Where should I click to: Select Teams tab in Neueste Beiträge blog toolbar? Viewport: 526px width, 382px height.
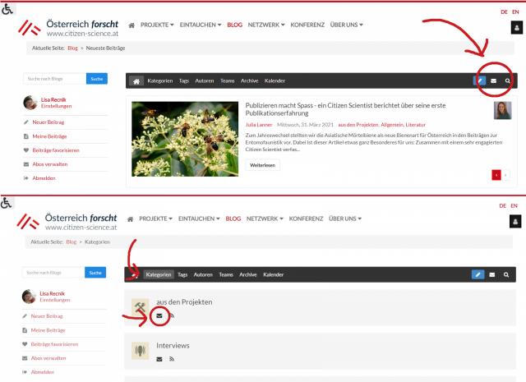(227, 81)
